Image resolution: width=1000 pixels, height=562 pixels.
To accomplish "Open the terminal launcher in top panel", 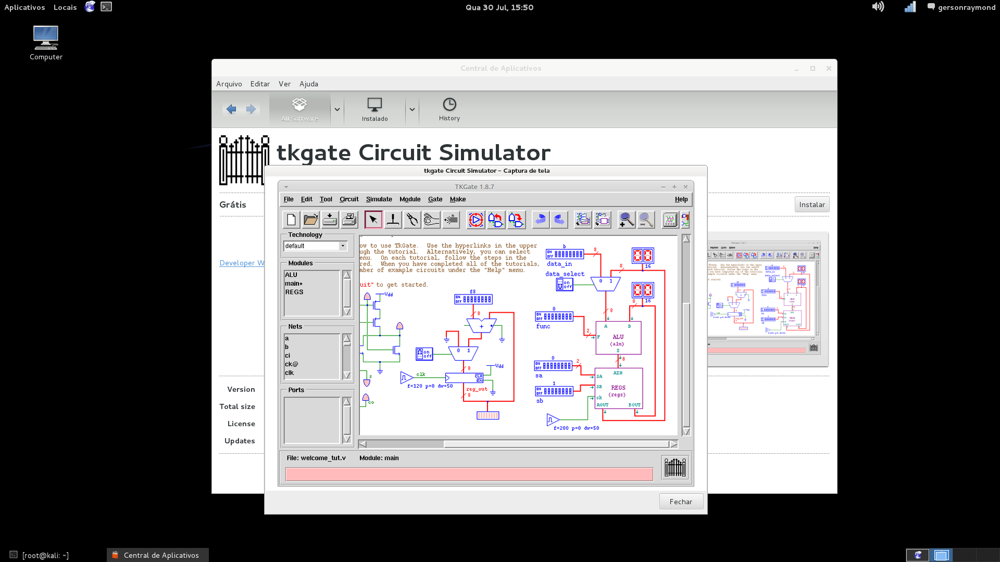I will pos(106,7).
